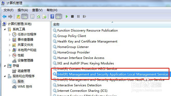Pause the service with pause button
Screen dimensions: 171x96
coord(78,16)
